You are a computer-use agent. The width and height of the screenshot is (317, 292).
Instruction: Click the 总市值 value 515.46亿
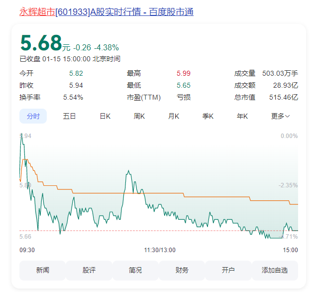tap(284, 97)
